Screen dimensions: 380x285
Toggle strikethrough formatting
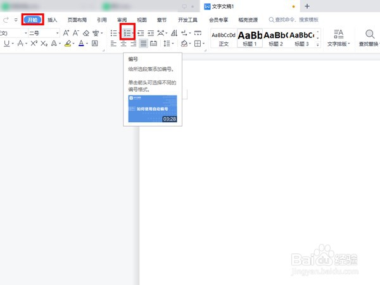(20, 44)
